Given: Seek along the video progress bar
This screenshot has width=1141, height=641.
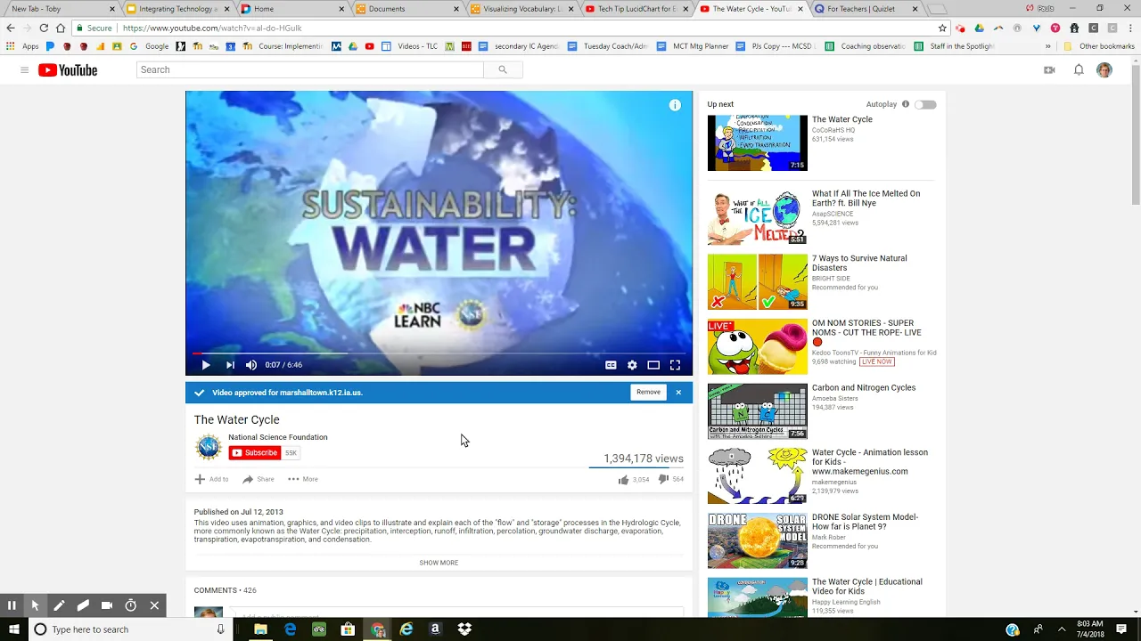Looking at the screenshot, I should coord(439,353).
